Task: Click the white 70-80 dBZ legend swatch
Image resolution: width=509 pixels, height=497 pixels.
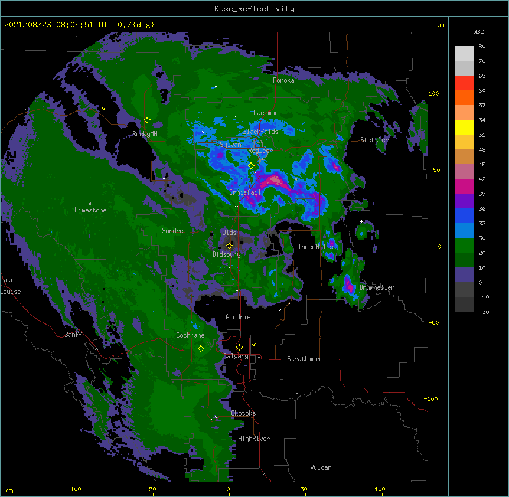Action: click(x=464, y=54)
